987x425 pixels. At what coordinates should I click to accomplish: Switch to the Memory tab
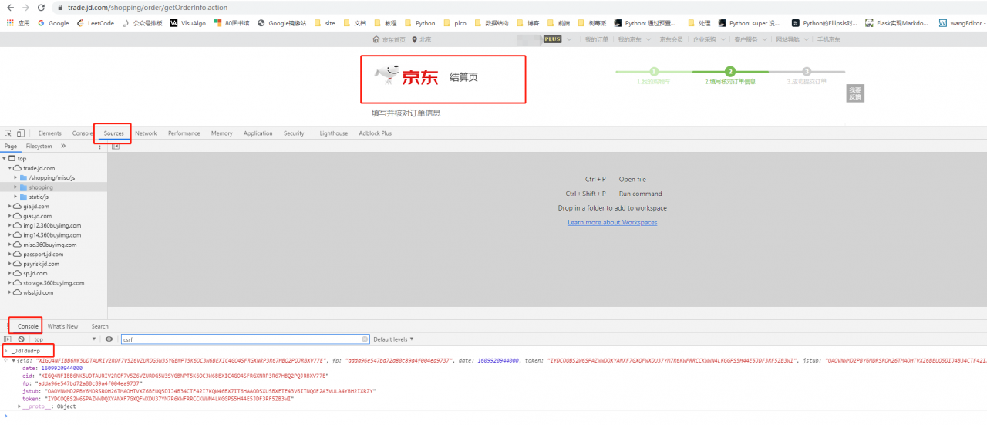[221, 133]
